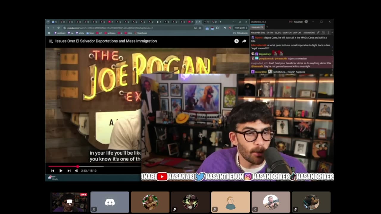Click the Twitter bird in stream banner

pyautogui.click(x=200, y=177)
